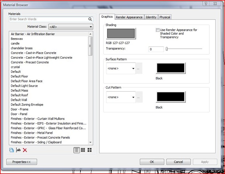The image size is (225, 174).
Task: Click the Cancel button
Action: [x=178, y=162]
